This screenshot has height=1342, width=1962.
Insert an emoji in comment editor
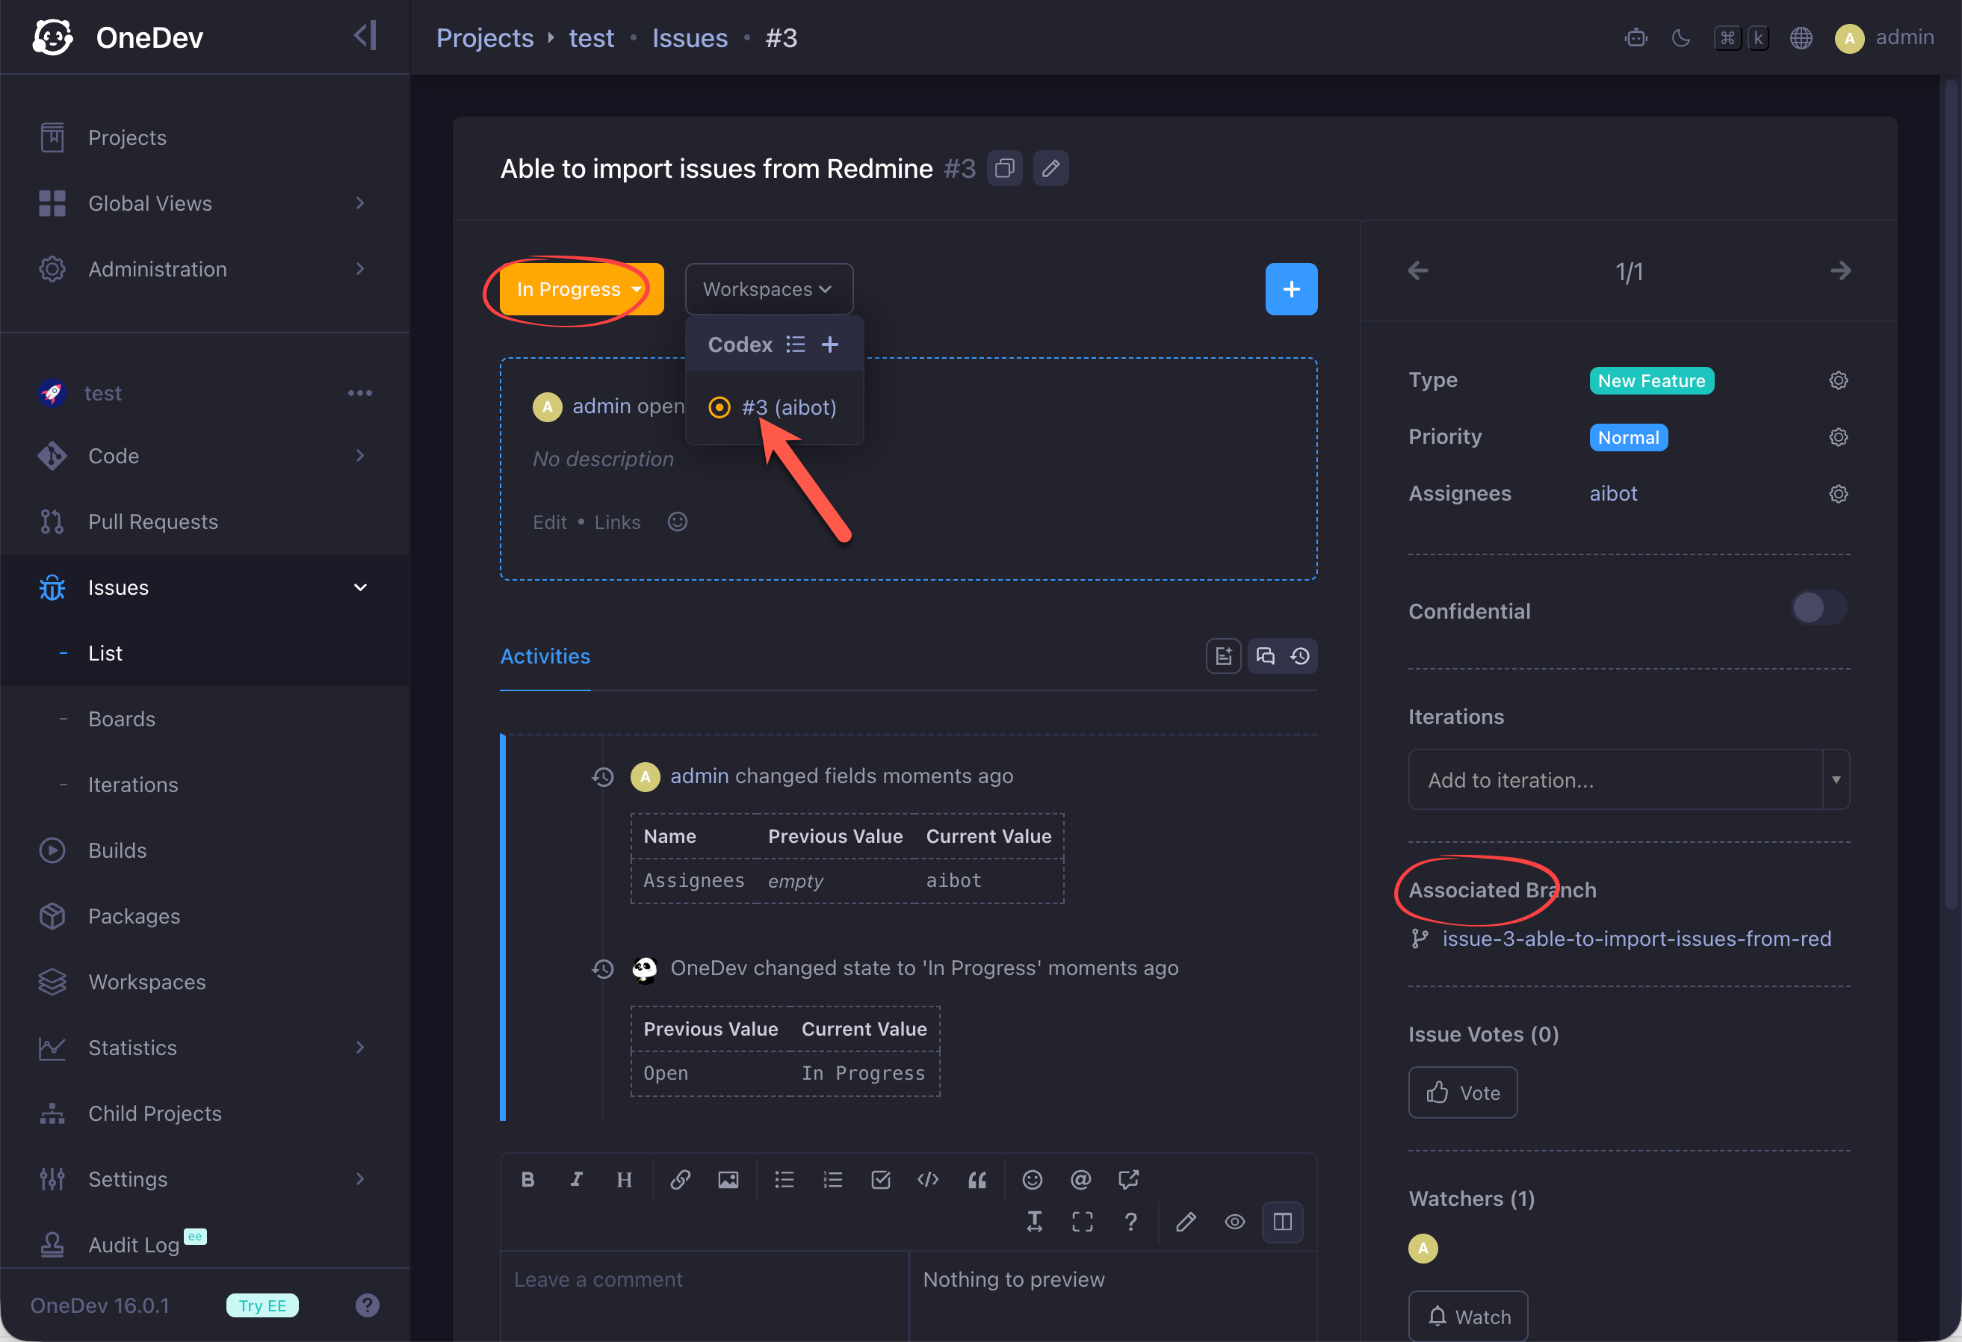[1032, 1179]
